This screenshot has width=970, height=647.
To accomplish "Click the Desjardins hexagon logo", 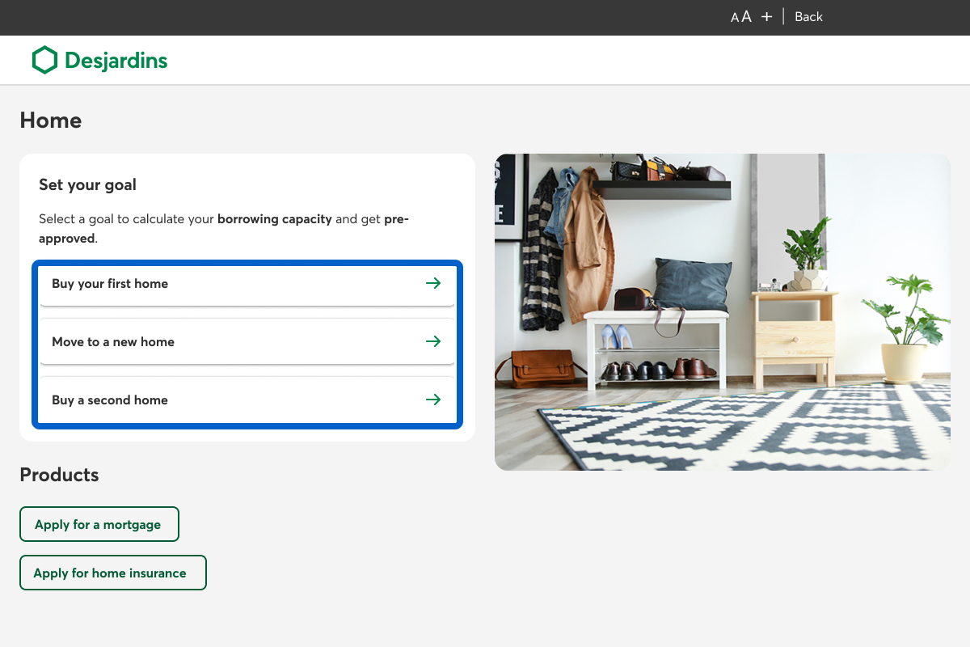I will (x=44, y=60).
